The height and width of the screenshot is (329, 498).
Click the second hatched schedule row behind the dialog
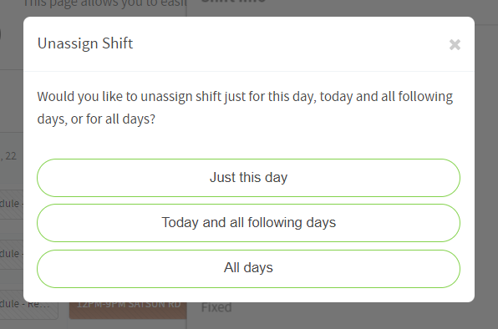point(12,255)
